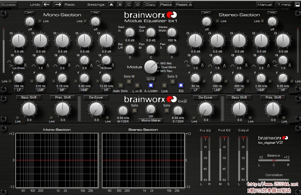Screen dimensions: 301x195
Task: Click the central Modus selector knob
Action: click(150, 67)
